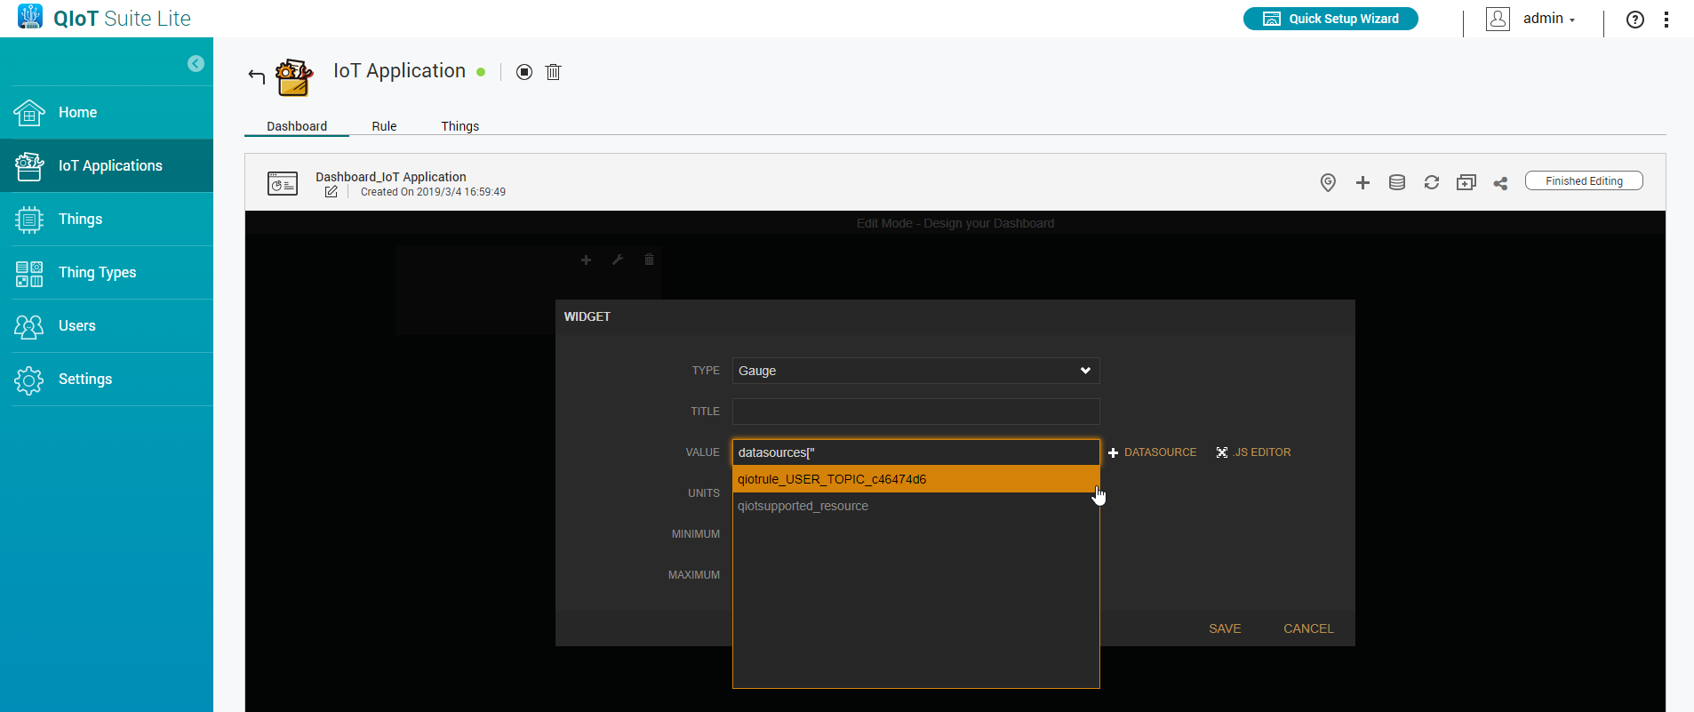
Task: Expand the admin user menu
Action: point(1547,19)
